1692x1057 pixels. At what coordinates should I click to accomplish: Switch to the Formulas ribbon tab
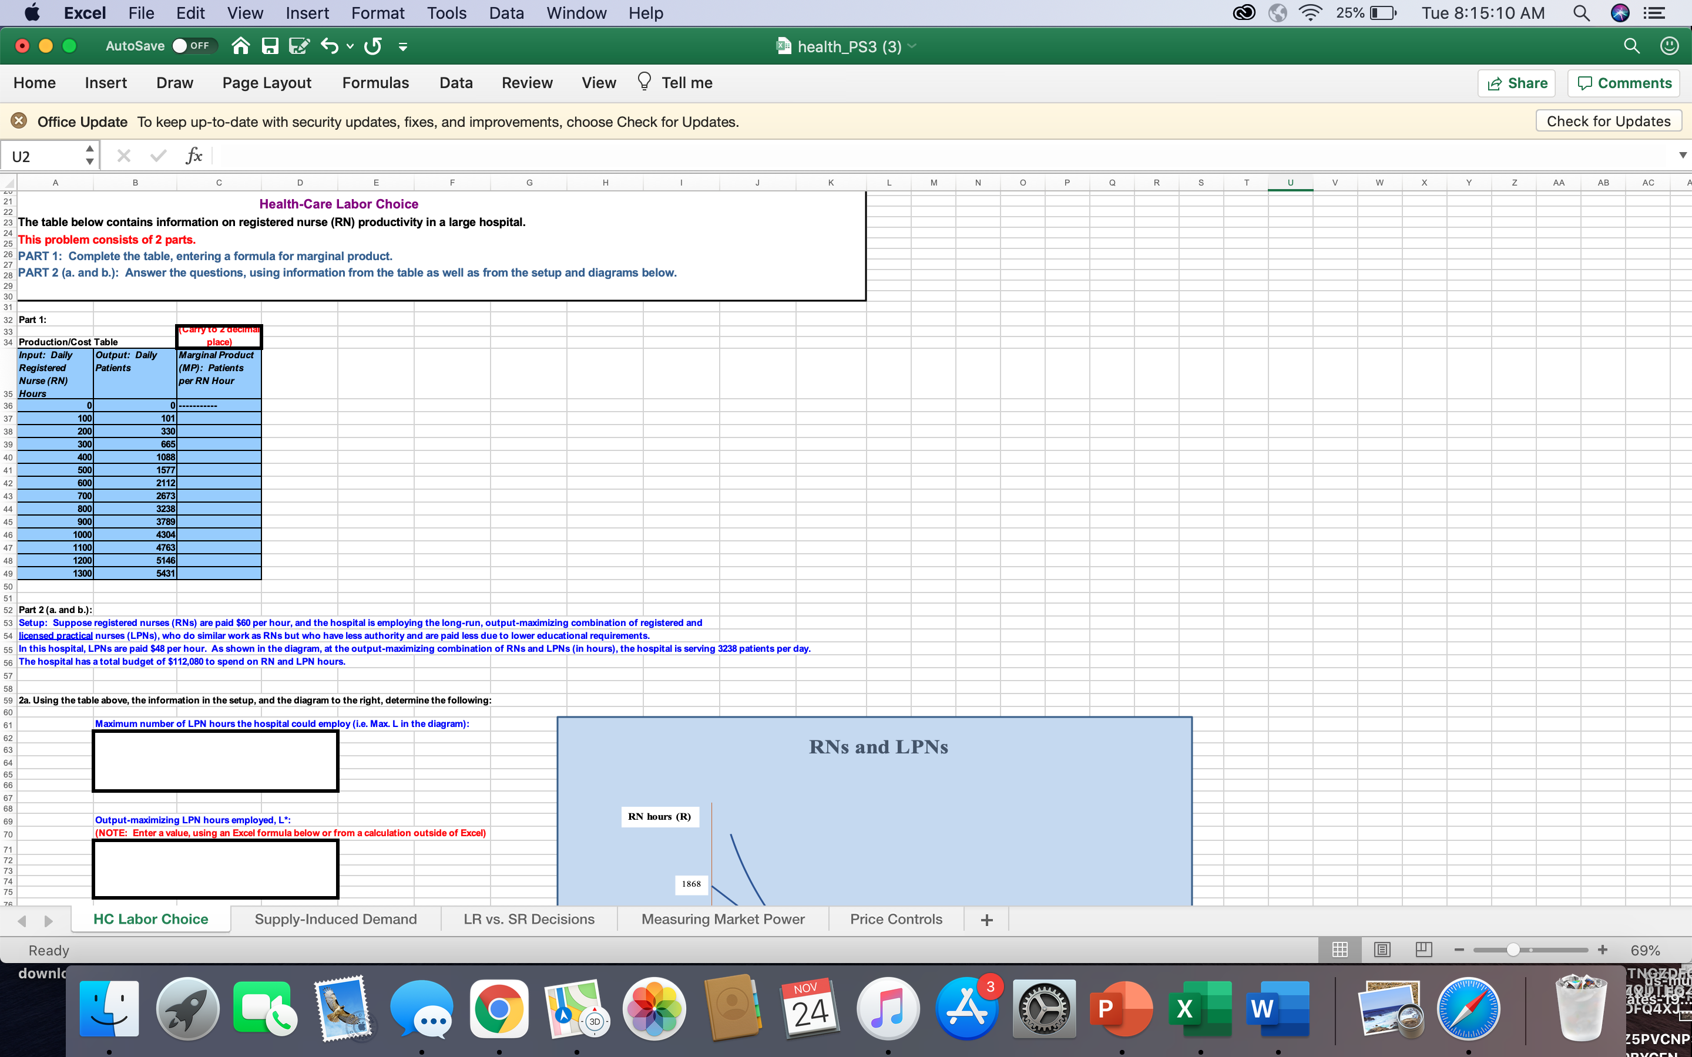[x=375, y=82]
